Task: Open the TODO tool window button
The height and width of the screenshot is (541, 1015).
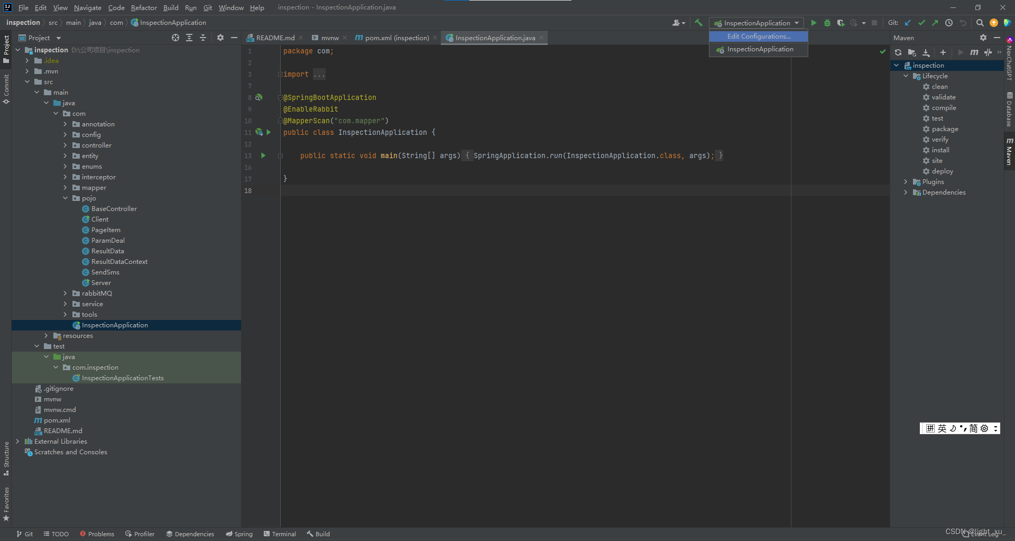Action: (x=56, y=534)
